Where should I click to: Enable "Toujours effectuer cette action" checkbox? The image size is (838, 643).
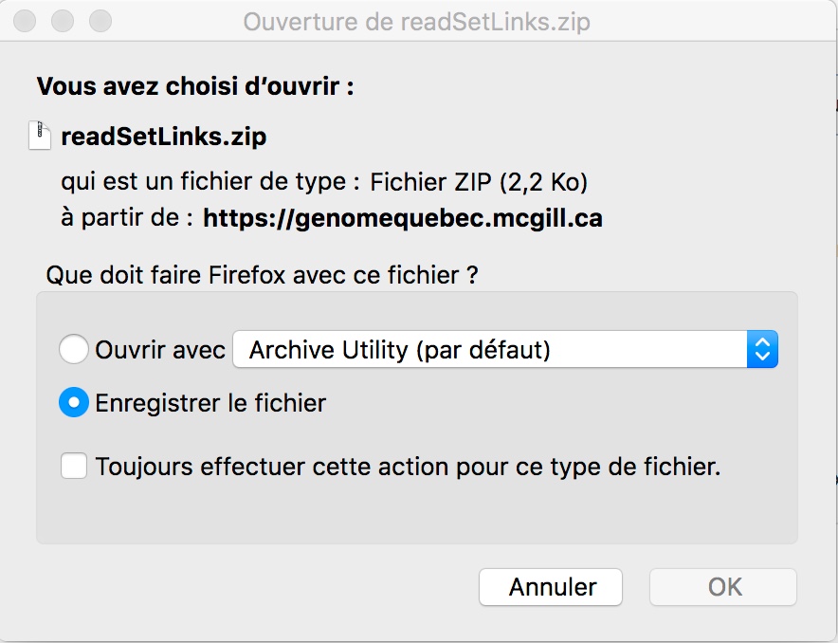tap(74, 466)
